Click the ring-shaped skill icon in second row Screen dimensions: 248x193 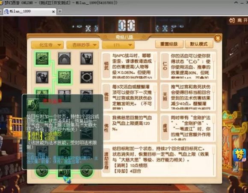[x=86, y=77]
